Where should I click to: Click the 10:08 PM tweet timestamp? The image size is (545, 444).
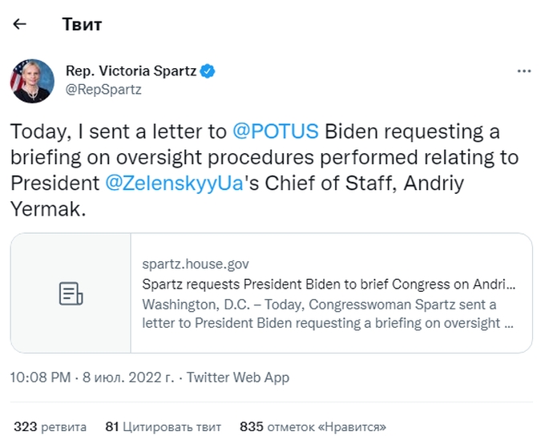click(x=42, y=377)
